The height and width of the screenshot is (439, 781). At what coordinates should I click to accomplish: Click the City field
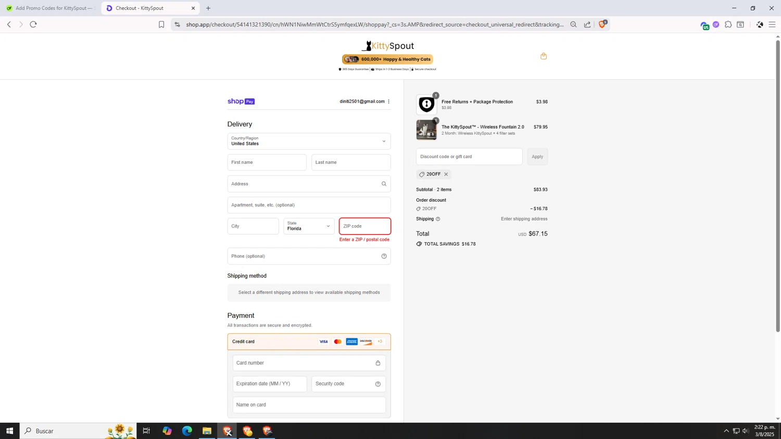click(x=253, y=226)
